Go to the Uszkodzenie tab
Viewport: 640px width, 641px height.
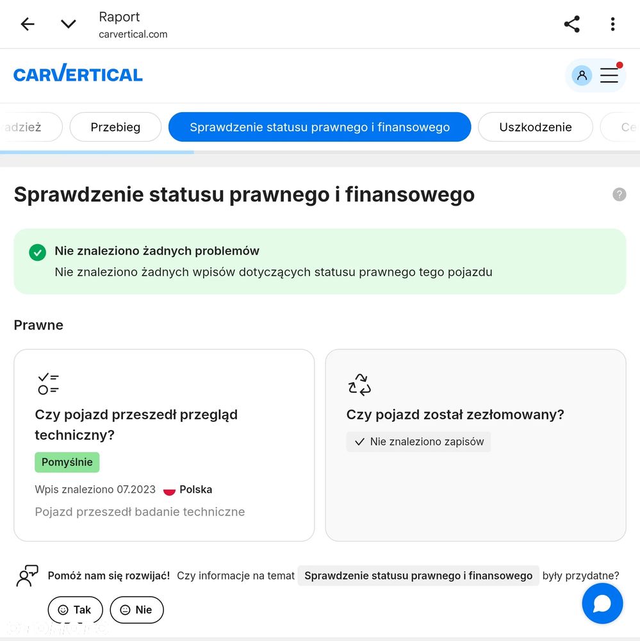(535, 127)
